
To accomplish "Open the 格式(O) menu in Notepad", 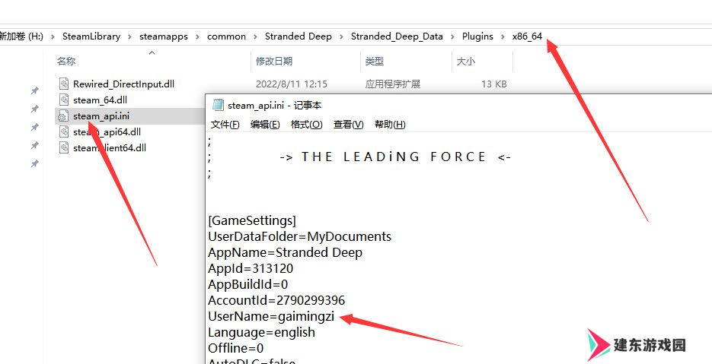I will click(307, 124).
